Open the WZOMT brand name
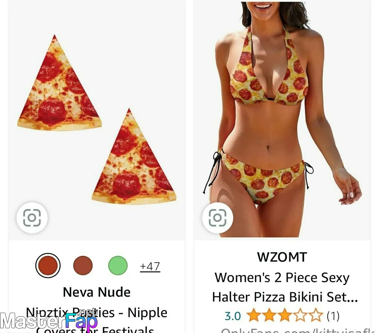Image resolution: width=379 pixels, height=333 pixels. tap(282, 257)
